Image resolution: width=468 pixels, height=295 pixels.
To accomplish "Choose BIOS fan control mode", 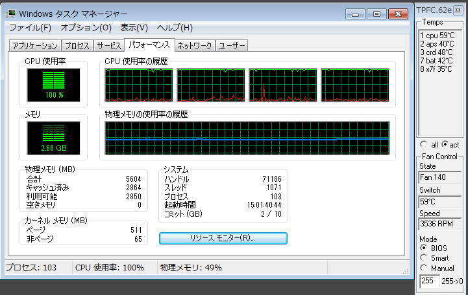I will click(x=425, y=248).
